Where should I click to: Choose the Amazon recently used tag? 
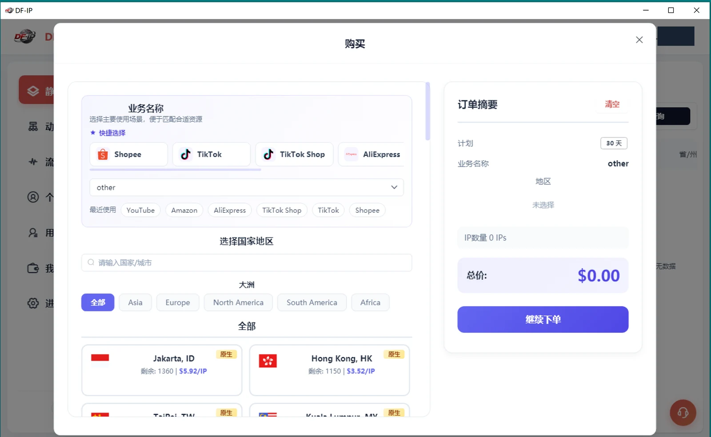(184, 210)
